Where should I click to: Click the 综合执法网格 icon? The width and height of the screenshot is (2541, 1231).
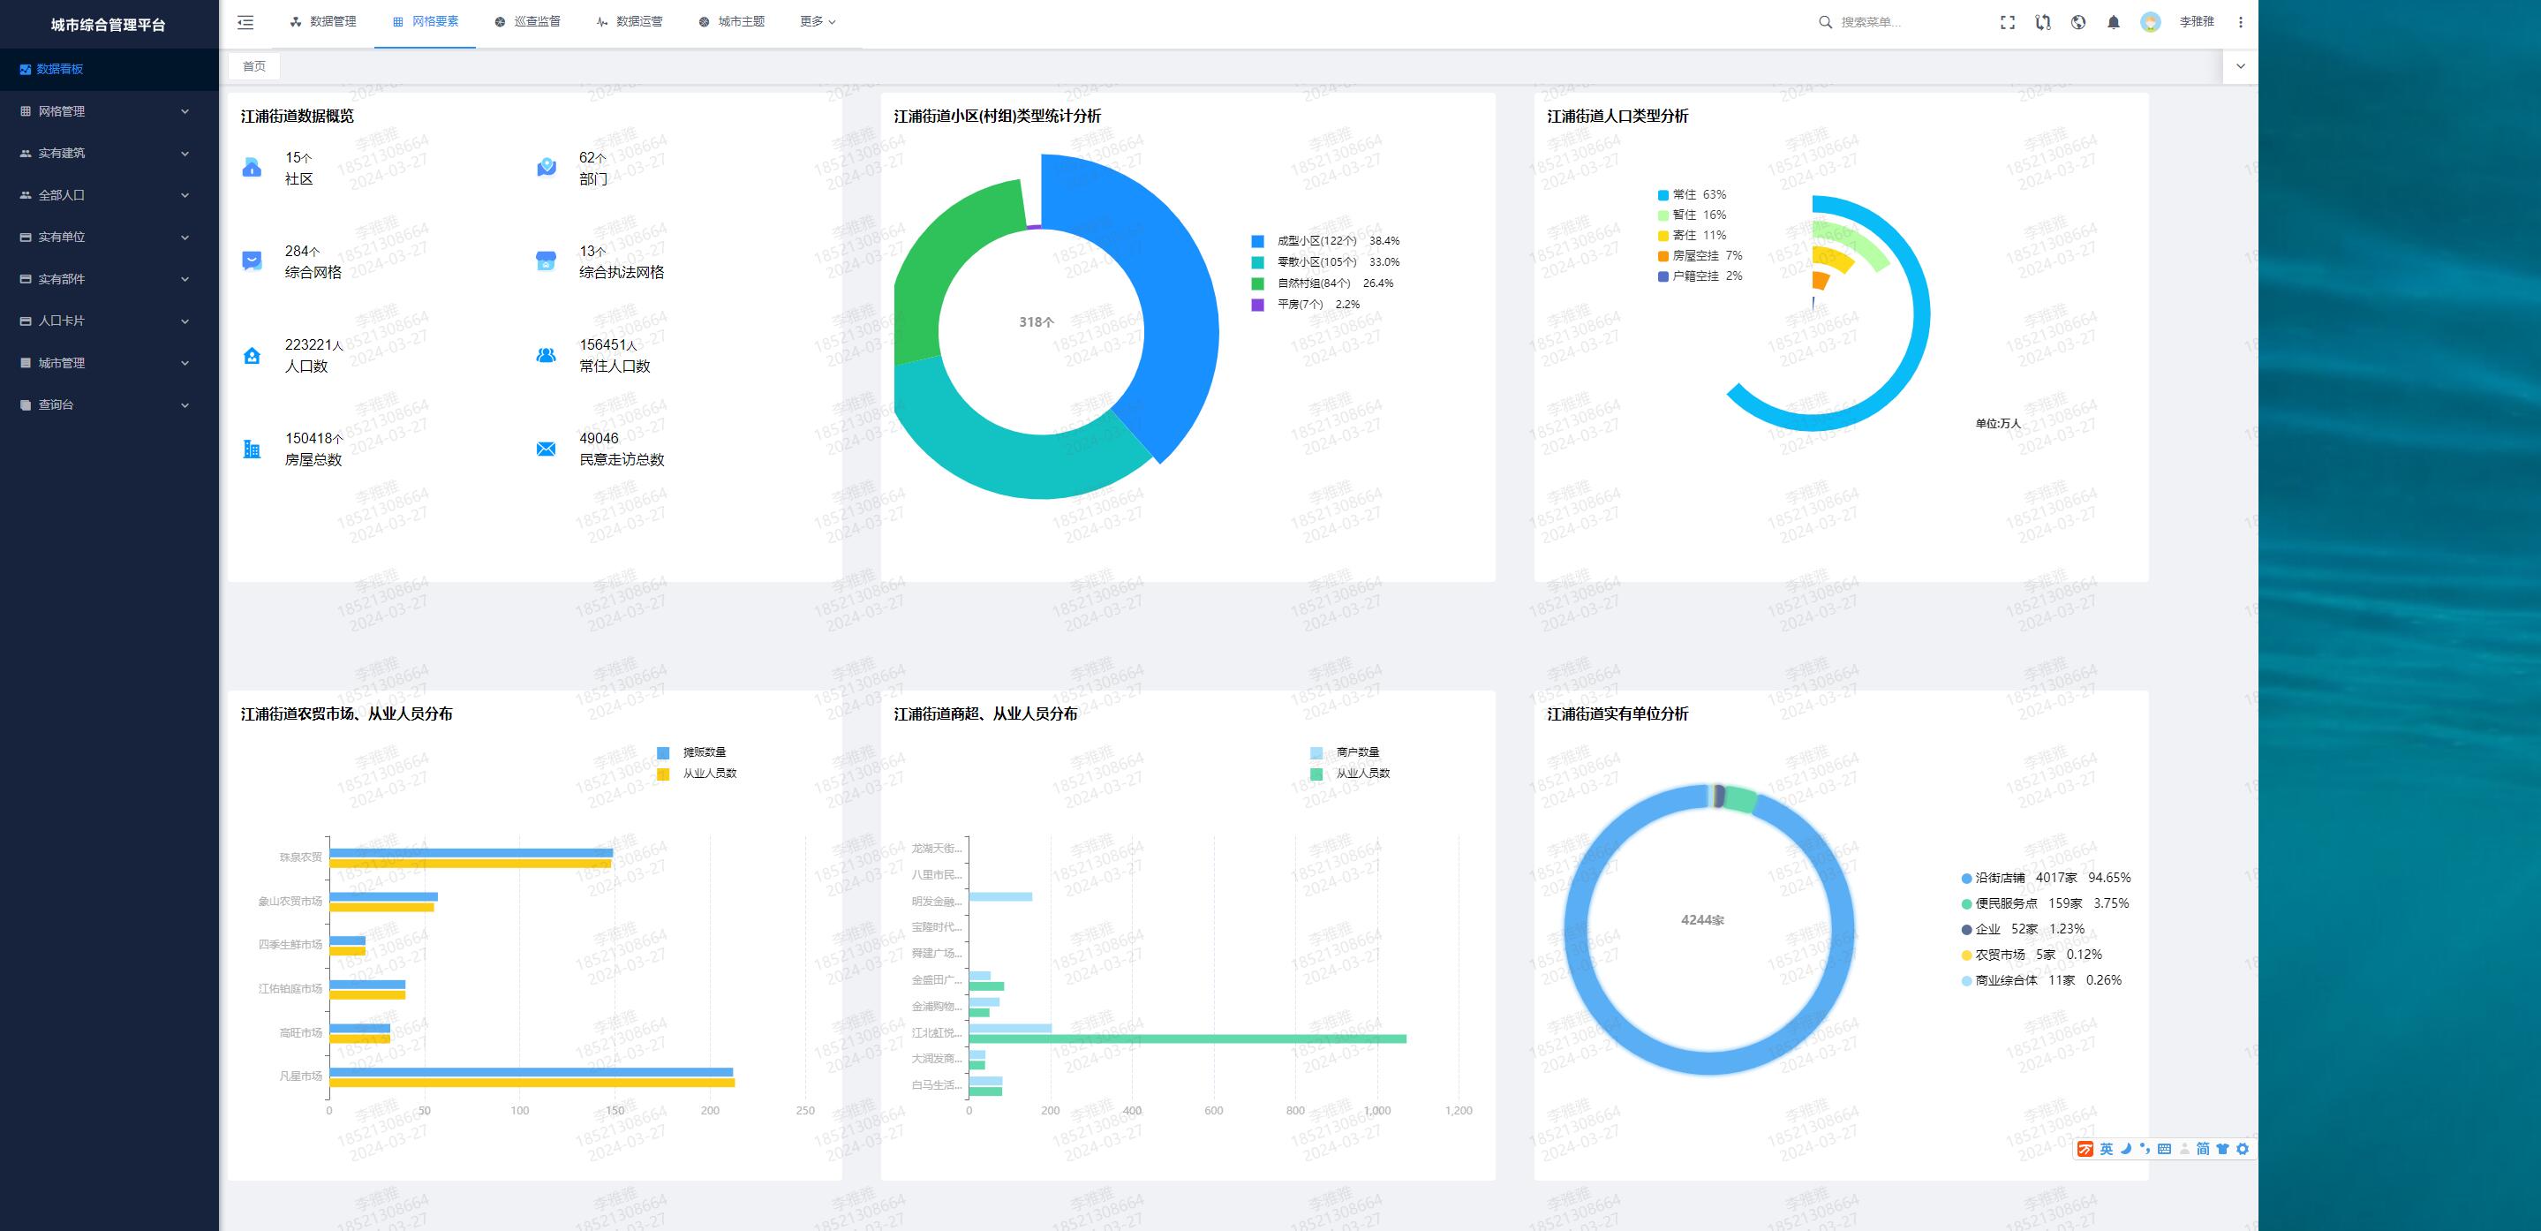546,261
